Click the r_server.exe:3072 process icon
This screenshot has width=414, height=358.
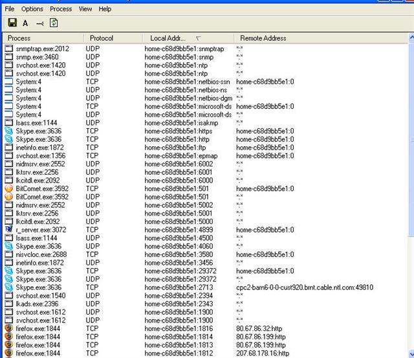[8, 229]
